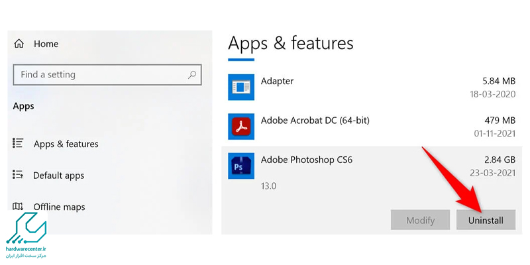Click the Adobe Photoshop CS6 icon

tap(241, 166)
